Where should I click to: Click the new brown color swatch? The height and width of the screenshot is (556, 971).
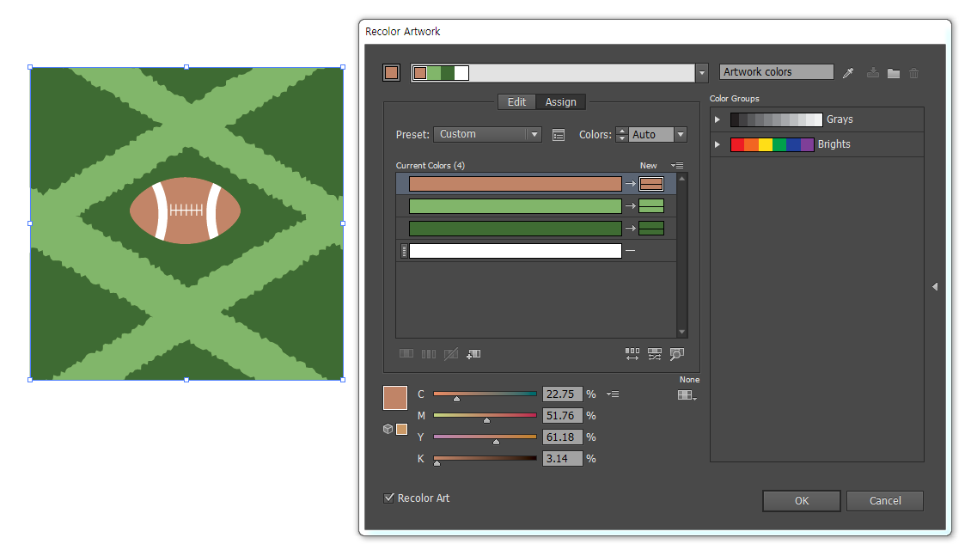point(651,184)
